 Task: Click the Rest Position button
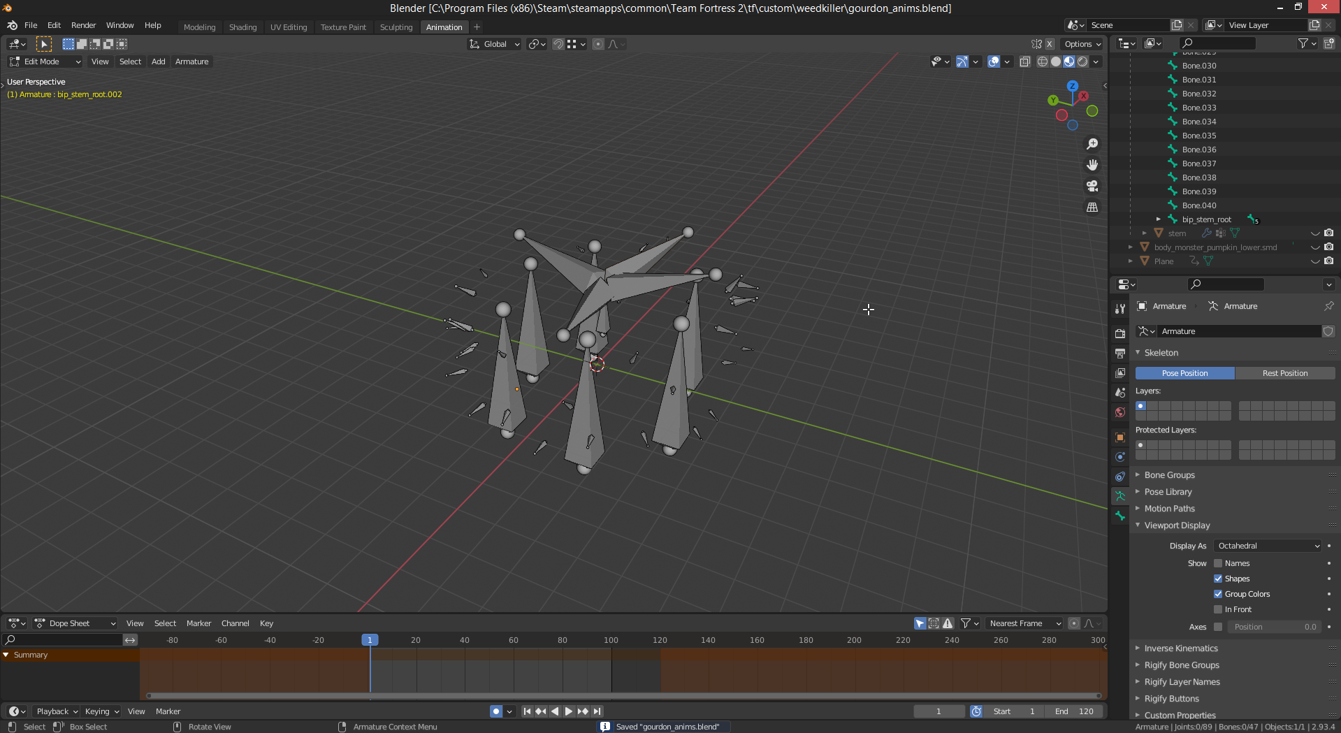pyautogui.click(x=1284, y=373)
